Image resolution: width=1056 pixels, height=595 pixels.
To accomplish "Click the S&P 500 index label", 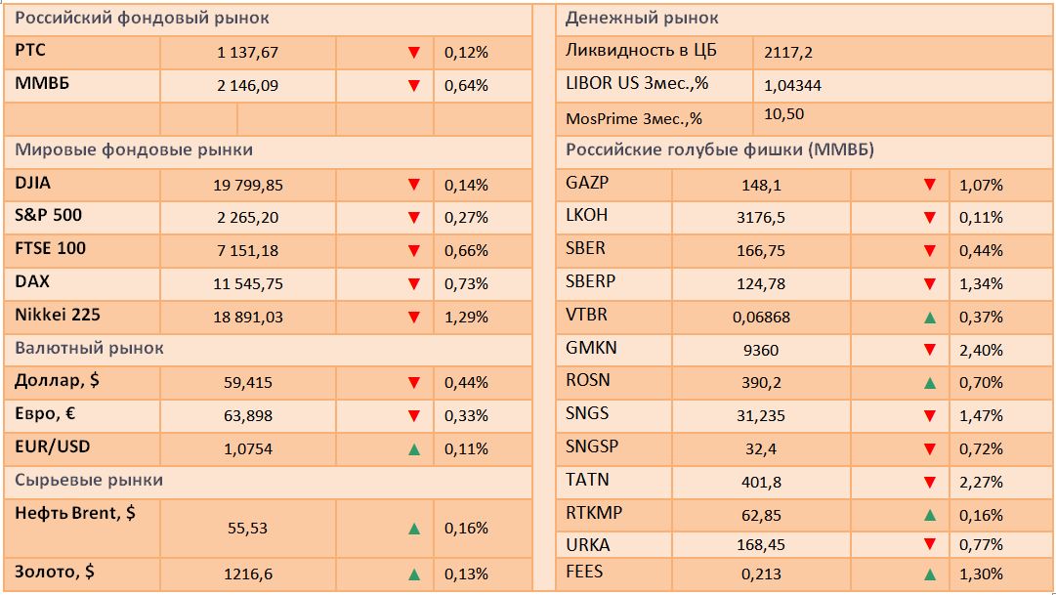I will [x=49, y=216].
